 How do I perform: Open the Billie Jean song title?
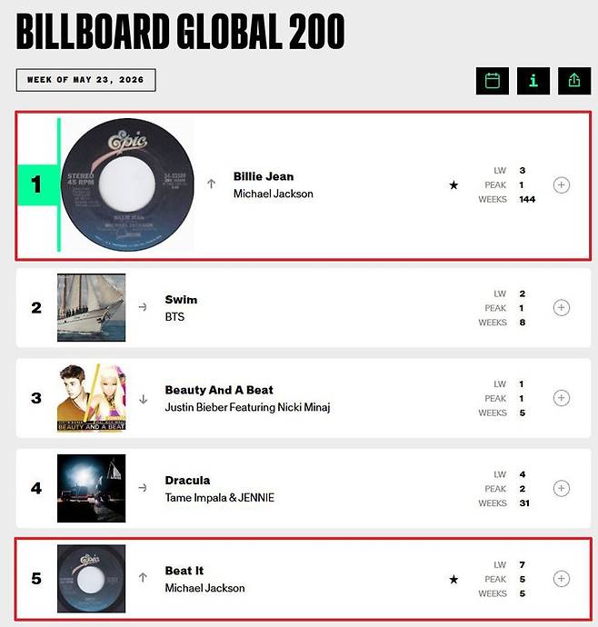click(x=264, y=176)
